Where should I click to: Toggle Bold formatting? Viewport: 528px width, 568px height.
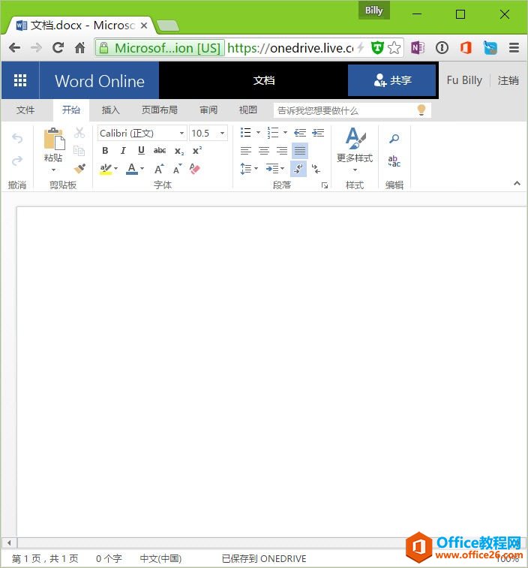pyautogui.click(x=105, y=150)
